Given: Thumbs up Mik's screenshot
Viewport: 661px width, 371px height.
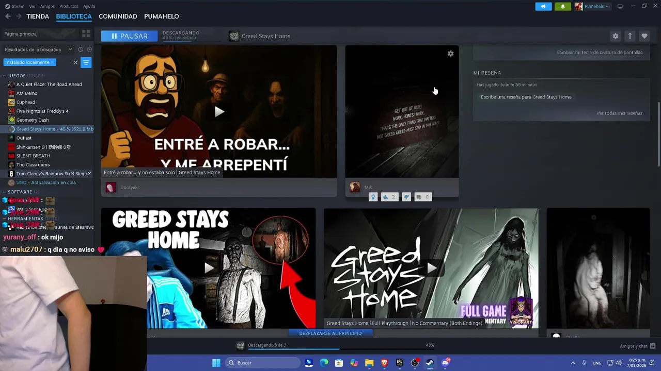Looking at the screenshot, I should (x=389, y=197).
